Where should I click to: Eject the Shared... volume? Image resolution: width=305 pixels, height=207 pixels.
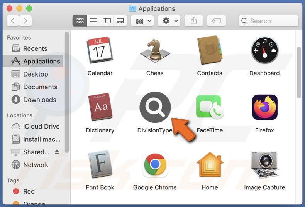tap(57, 152)
